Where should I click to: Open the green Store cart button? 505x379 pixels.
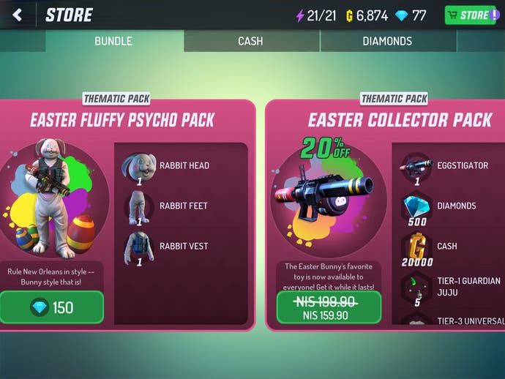coord(470,15)
